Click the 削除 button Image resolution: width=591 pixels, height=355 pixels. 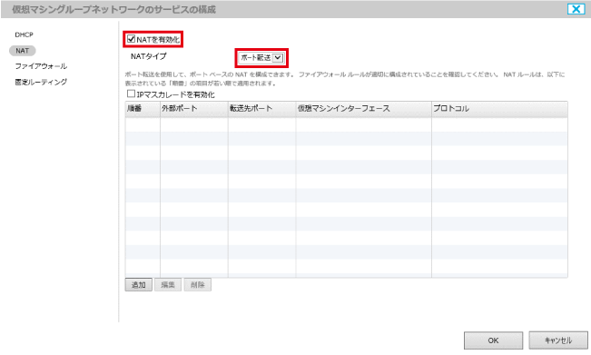point(198,285)
